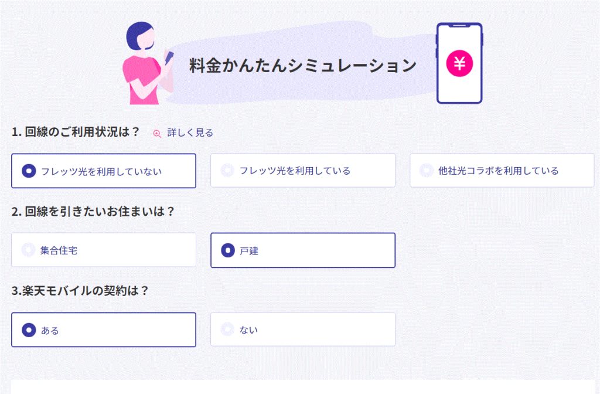Screen dimensions: 600x394
Task: Select ない for Rakuten Mobile contract
Action: [x=303, y=330]
